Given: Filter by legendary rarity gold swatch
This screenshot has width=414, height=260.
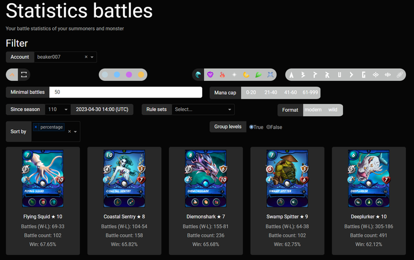Looking at the screenshot, I should (x=141, y=75).
